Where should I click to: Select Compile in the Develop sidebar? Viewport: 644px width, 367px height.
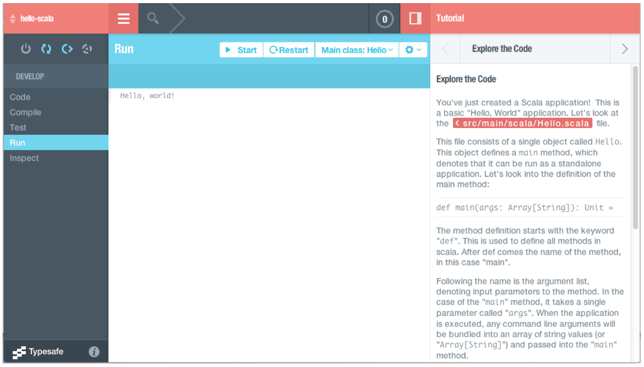click(x=56, y=112)
